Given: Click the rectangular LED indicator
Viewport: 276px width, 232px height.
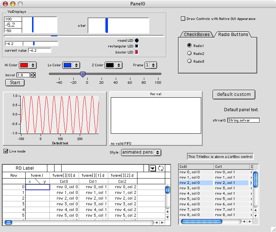Looking at the screenshot, I should [137, 46].
